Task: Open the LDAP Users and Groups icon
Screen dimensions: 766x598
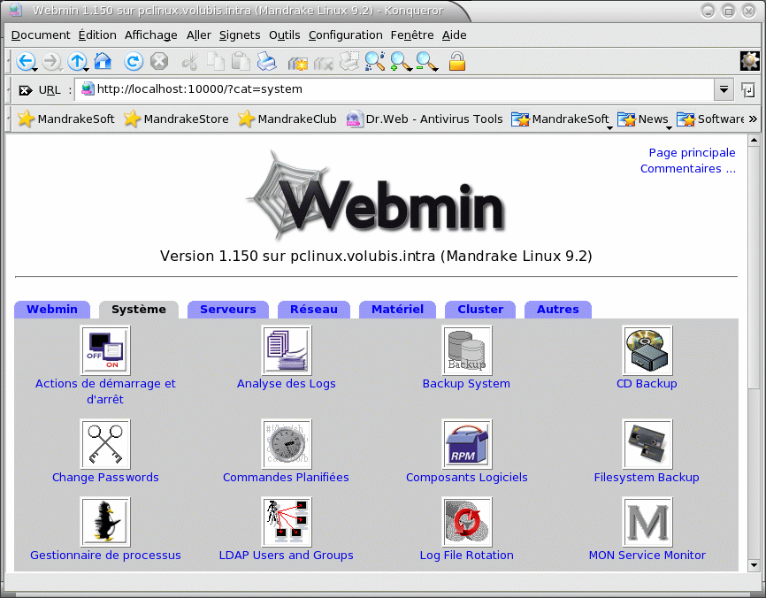Action: pyautogui.click(x=287, y=522)
